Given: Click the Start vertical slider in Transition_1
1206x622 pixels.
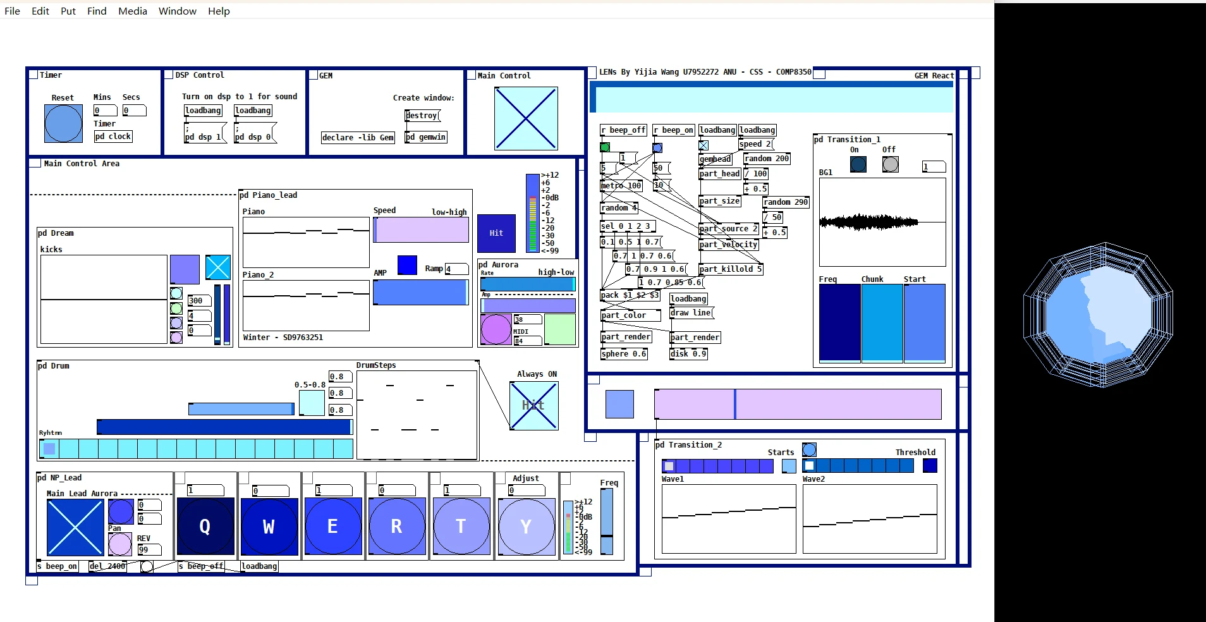Looking at the screenshot, I should 925,323.
